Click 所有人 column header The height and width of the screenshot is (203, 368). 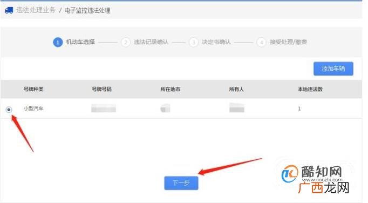point(236,89)
